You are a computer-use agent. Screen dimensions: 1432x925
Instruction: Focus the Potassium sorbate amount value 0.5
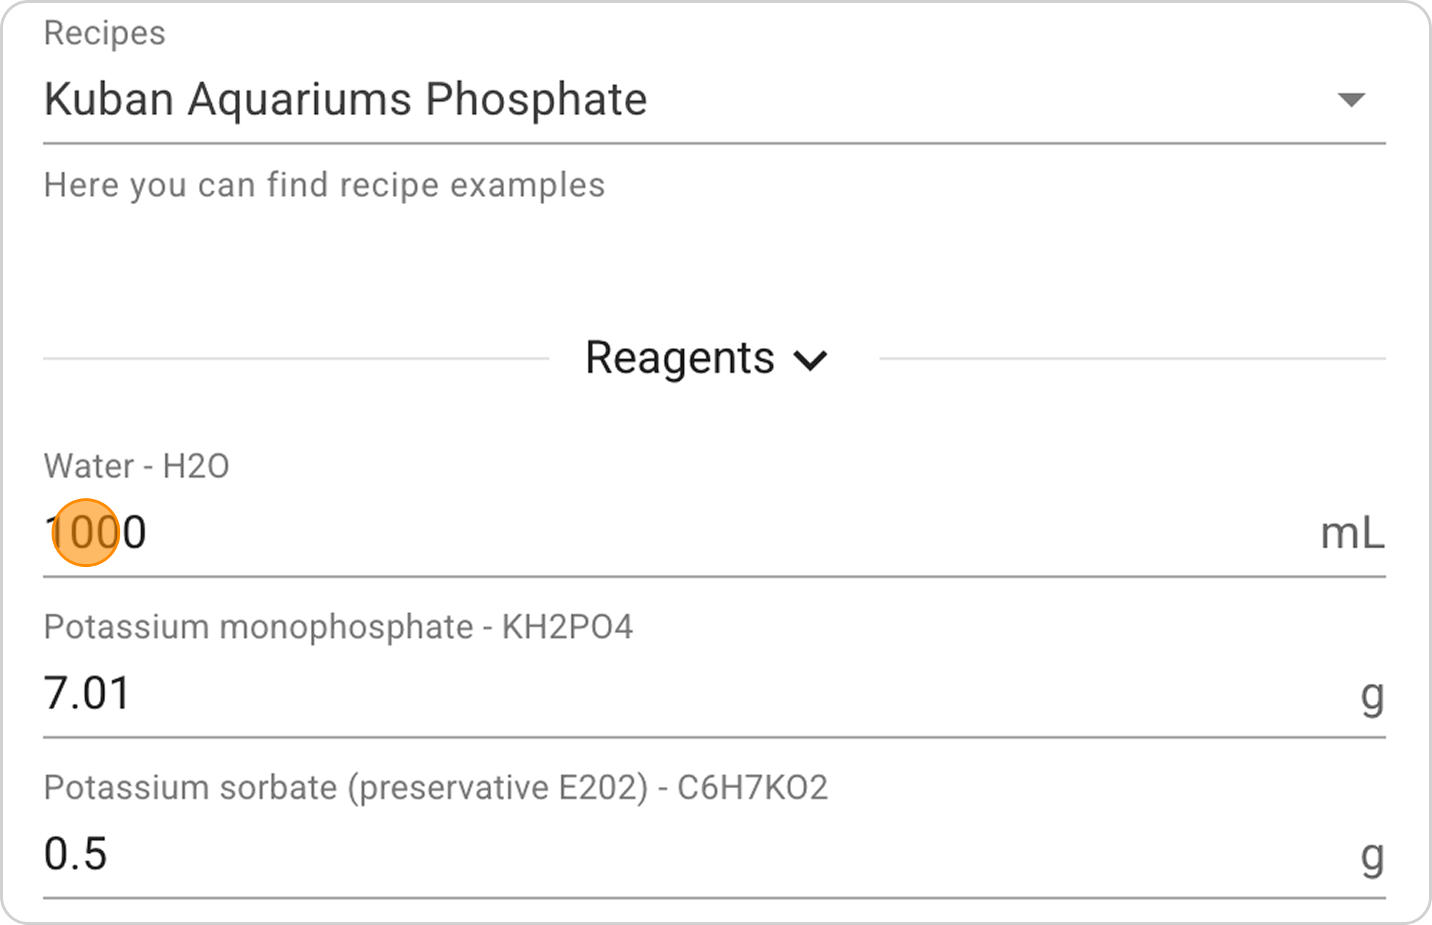pyautogui.click(x=75, y=853)
